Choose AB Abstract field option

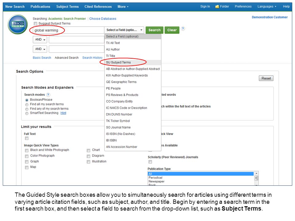tap(133, 69)
